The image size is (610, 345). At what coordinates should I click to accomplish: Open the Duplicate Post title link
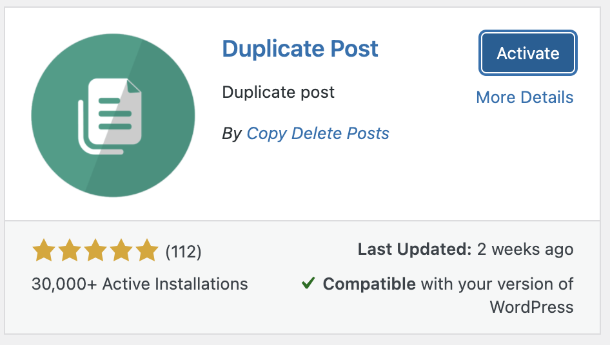point(300,49)
